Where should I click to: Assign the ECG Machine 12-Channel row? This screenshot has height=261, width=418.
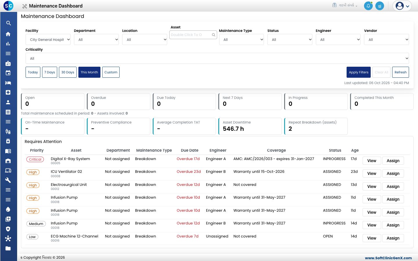(393, 238)
